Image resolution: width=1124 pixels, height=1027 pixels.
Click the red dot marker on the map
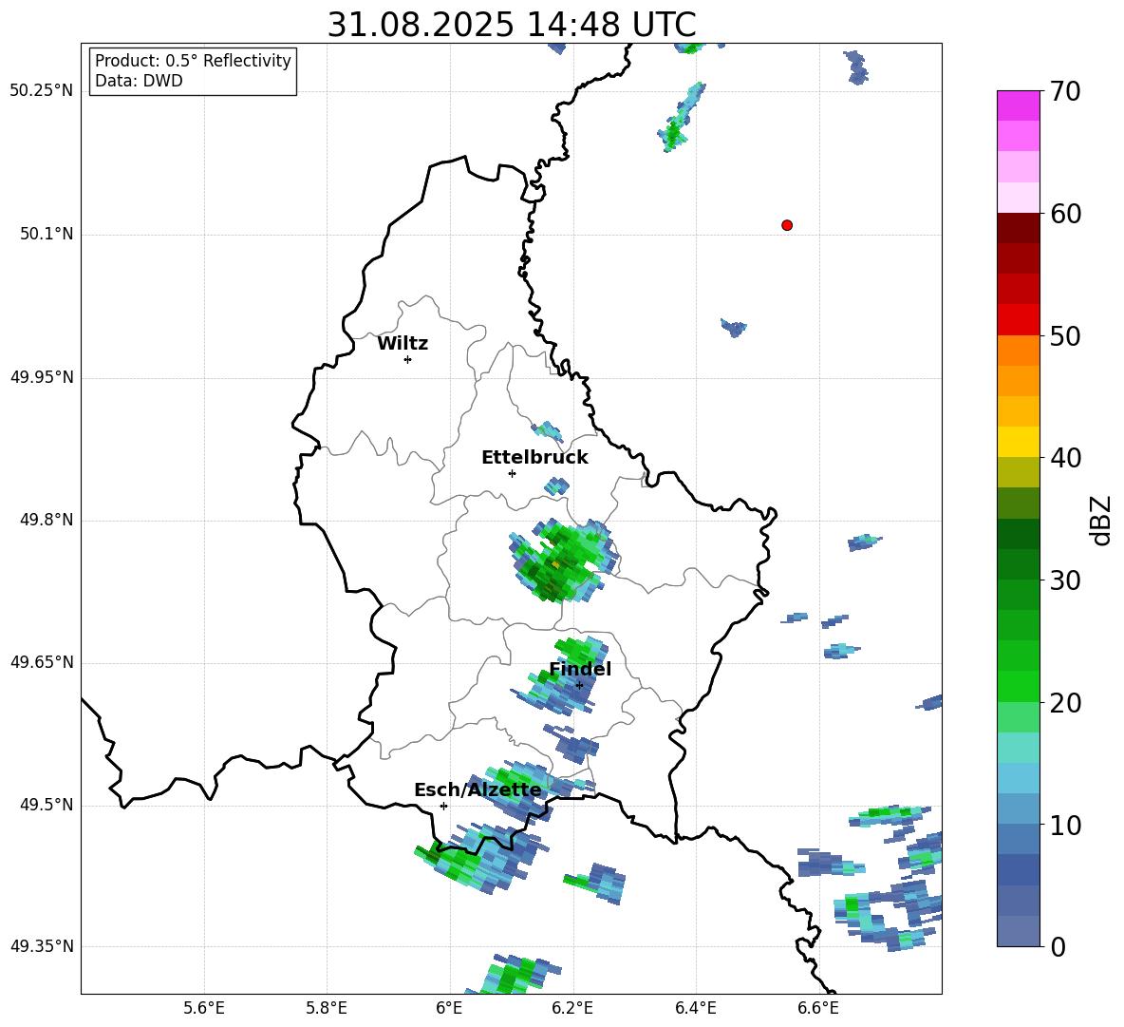click(786, 225)
